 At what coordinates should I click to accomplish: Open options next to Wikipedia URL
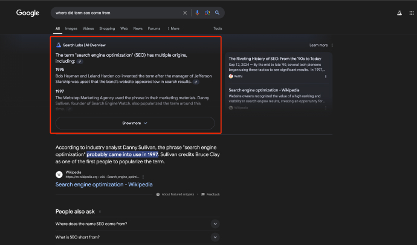pyautogui.click(x=143, y=177)
